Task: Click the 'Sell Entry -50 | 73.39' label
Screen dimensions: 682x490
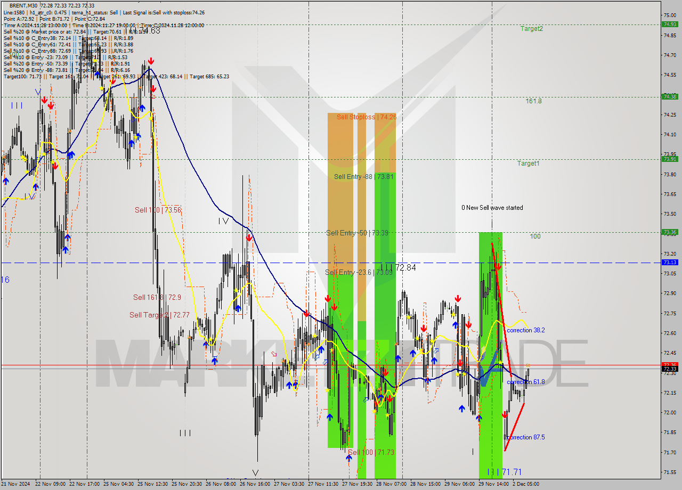Action: pyautogui.click(x=357, y=233)
